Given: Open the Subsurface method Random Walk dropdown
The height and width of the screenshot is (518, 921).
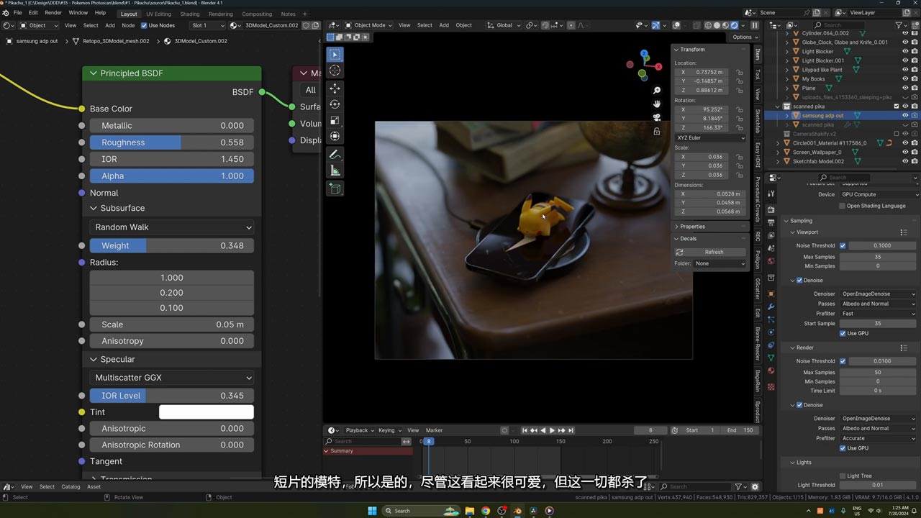Looking at the screenshot, I should coord(172,227).
